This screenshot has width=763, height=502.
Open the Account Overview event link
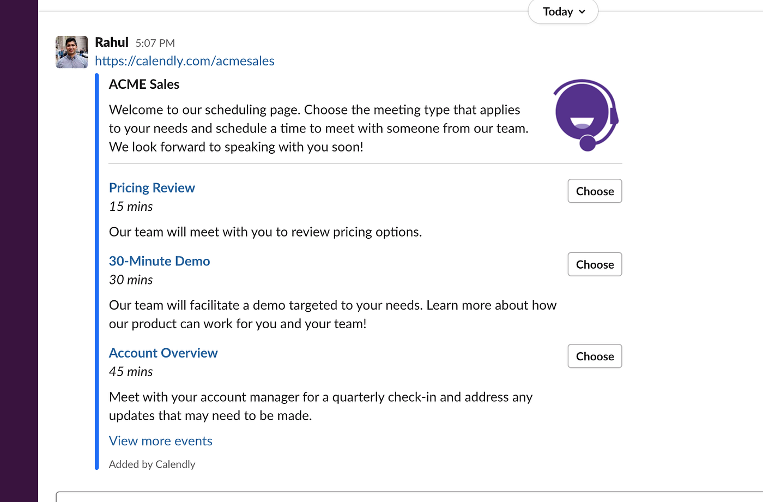coord(163,353)
